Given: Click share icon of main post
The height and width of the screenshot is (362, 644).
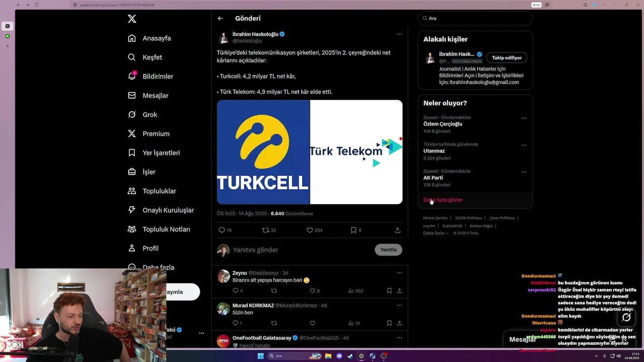Looking at the screenshot, I should pyautogui.click(x=397, y=230).
